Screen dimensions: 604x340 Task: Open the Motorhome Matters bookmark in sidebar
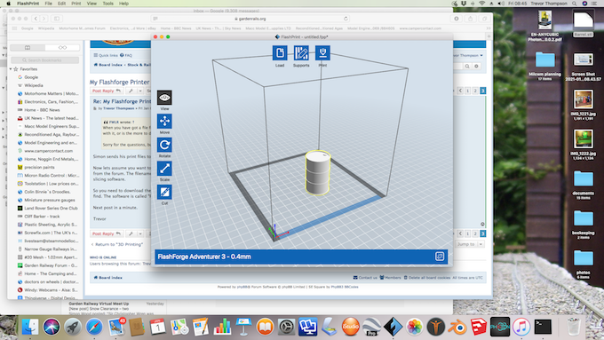point(48,93)
